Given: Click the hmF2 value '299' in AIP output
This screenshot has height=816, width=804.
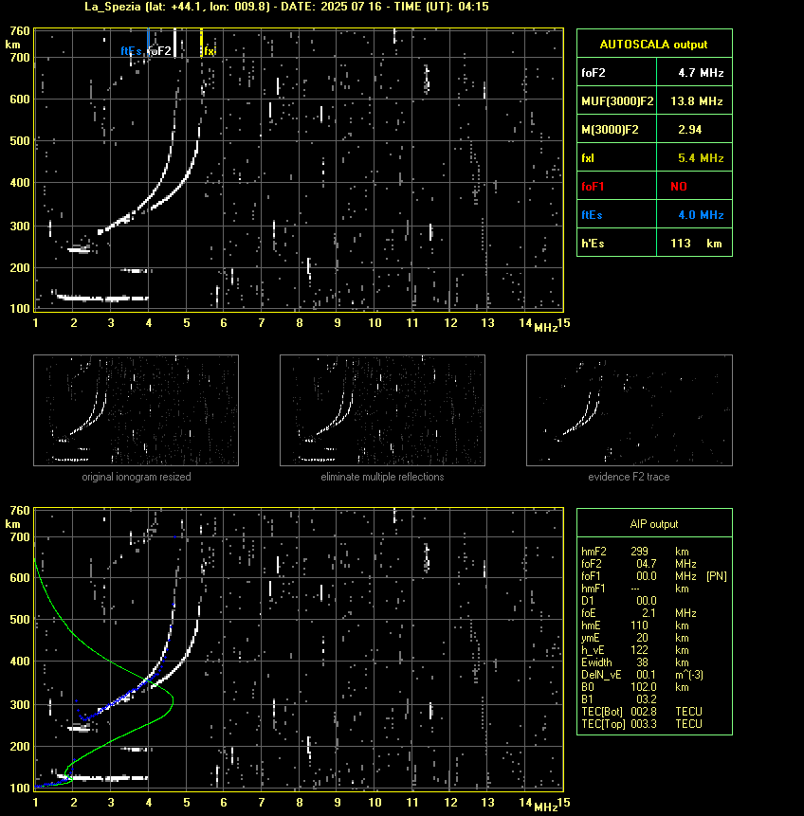Looking at the screenshot, I should point(639,552).
